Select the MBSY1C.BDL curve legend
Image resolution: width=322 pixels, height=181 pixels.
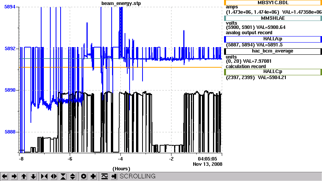(x=273, y=3)
